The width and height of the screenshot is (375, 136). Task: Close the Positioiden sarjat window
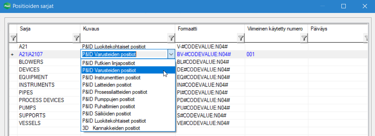tap(365, 6)
